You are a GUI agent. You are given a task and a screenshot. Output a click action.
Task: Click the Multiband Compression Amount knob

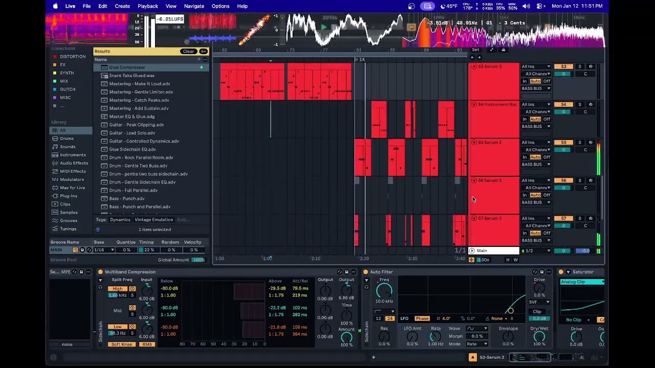pos(346,337)
